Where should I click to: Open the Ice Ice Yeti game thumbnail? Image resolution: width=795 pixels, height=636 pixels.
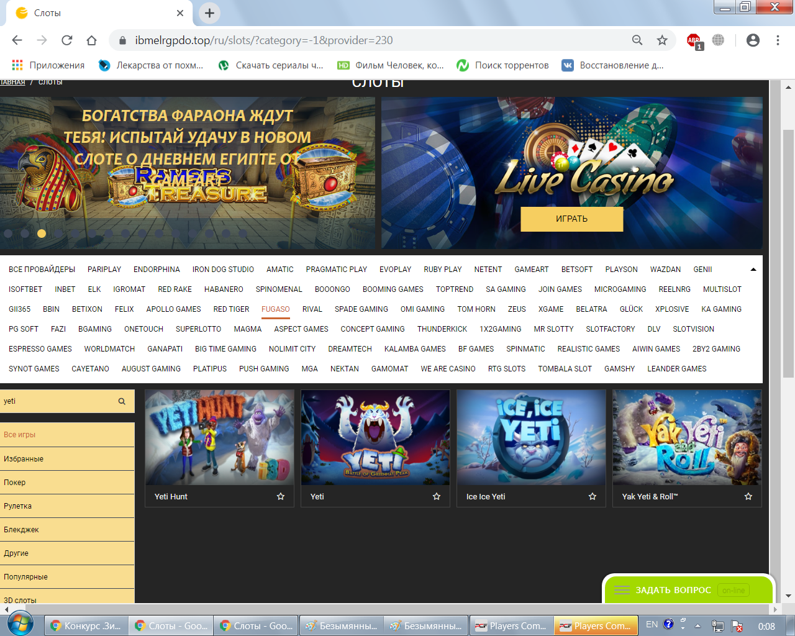(x=532, y=437)
